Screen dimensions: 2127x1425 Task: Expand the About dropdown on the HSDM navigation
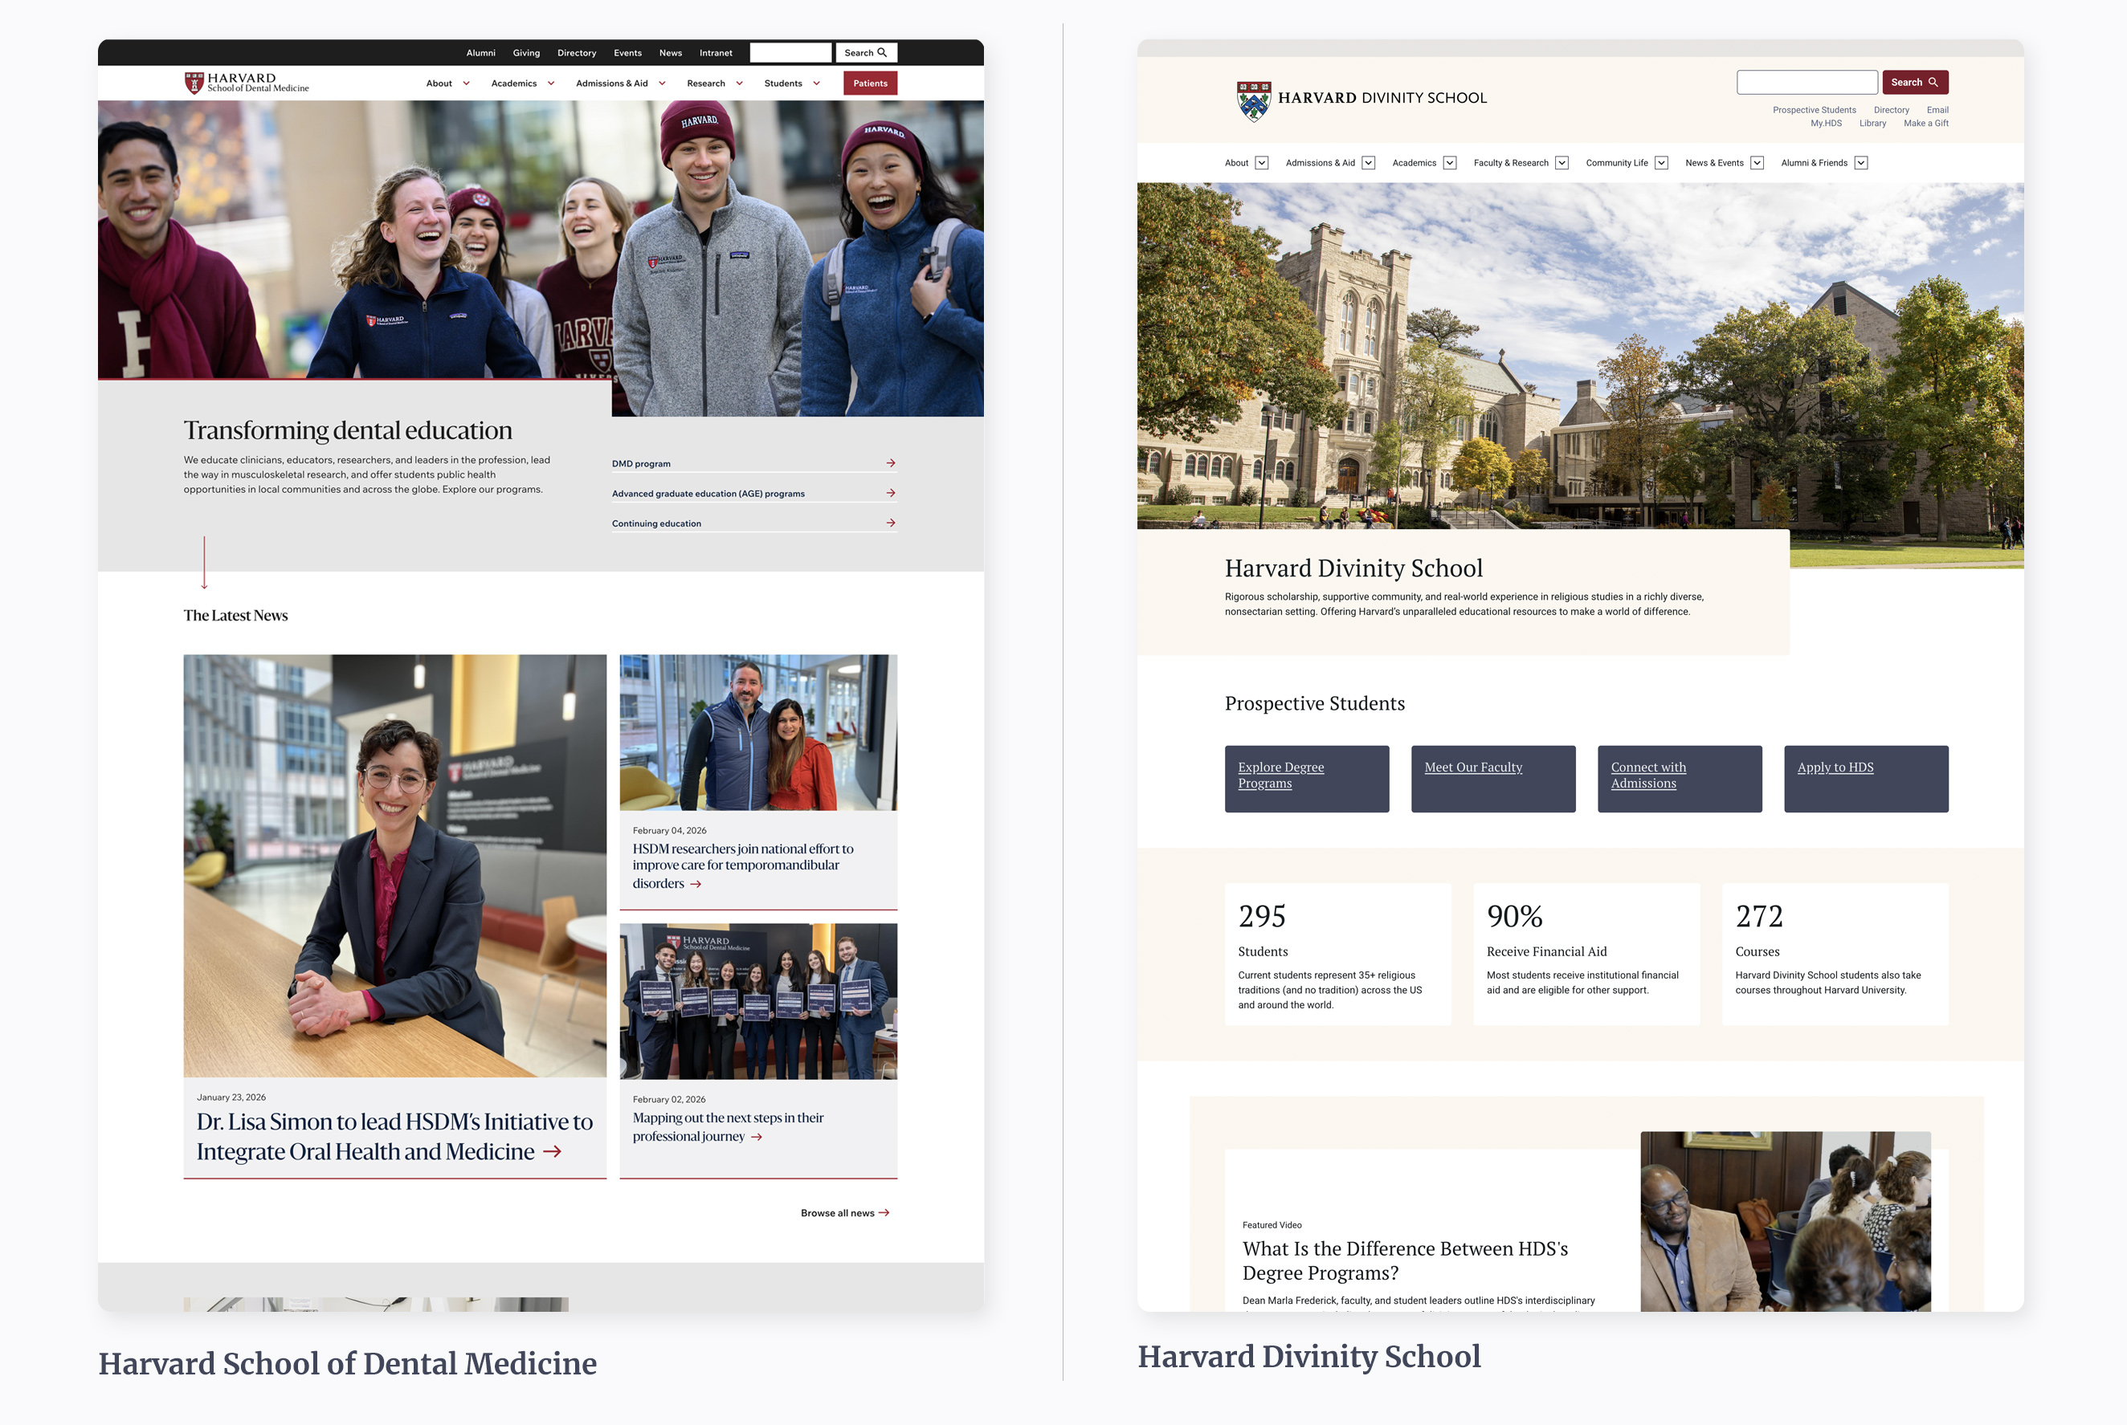point(467,83)
